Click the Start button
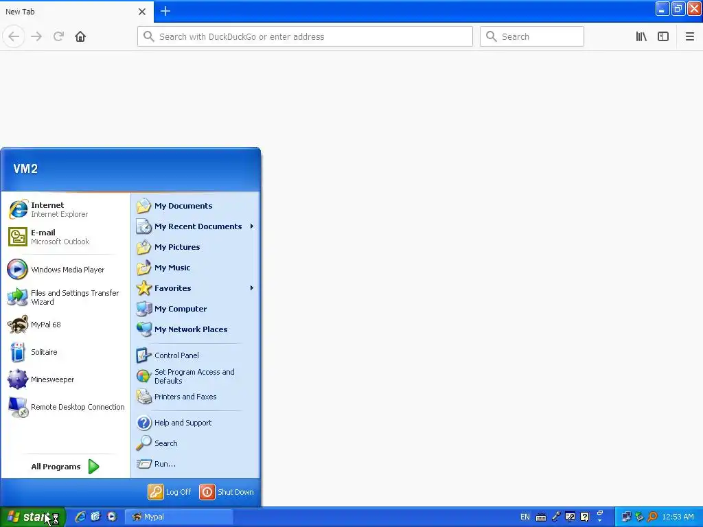Viewport: 703px width, 527px height. click(32, 517)
